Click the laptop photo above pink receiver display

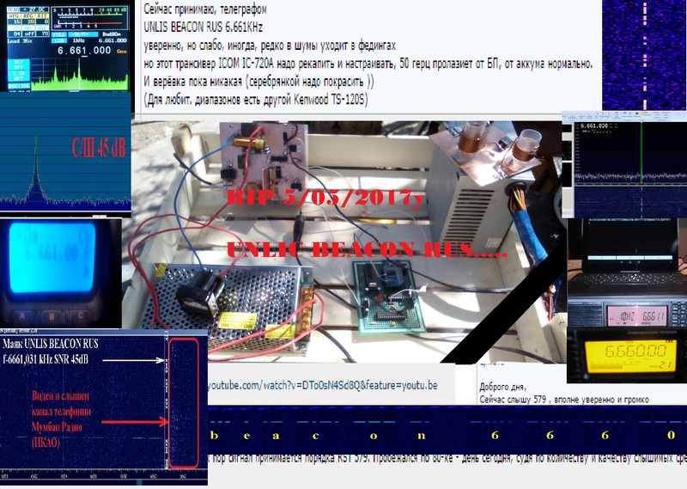pyautogui.click(x=627, y=259)
